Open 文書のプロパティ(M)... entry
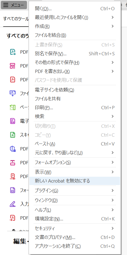Image resolution: width=127 pixels, height=255 pixels. [75, 237]
